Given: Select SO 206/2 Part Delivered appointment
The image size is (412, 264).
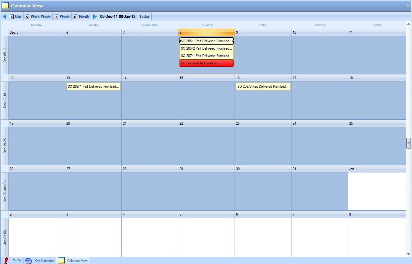Looking at the screenshot, I should (x=263, y=87).
